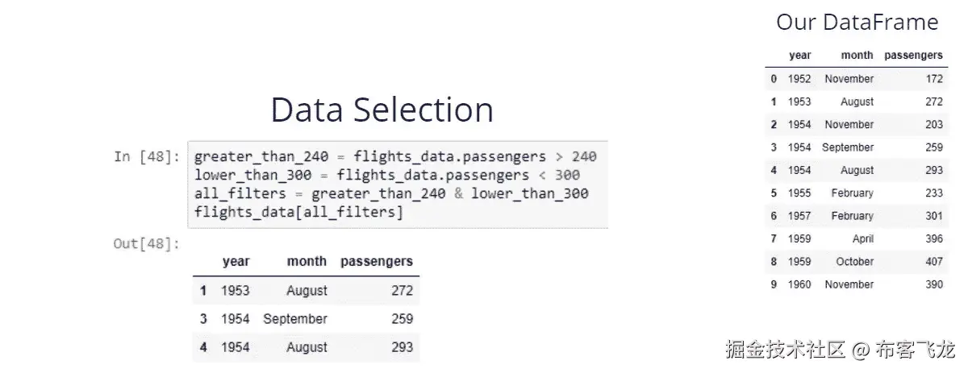Click the April 396 row in DataFrame
The height and width of the screenshot is (373, 968).
[855, 239]
